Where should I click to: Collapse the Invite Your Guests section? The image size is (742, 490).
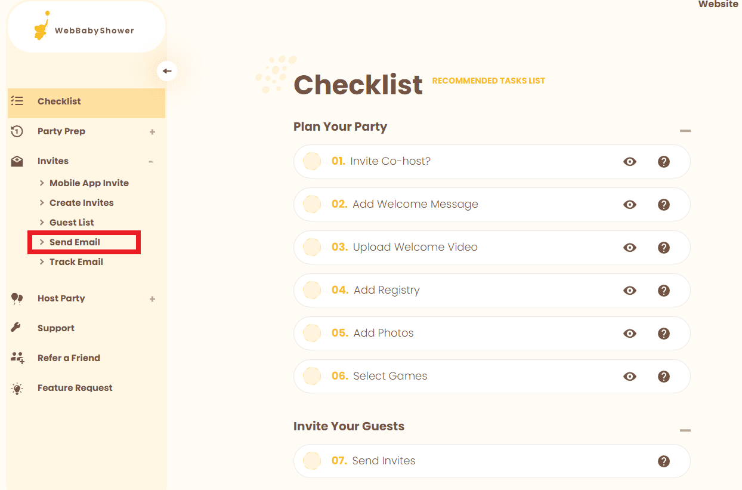[x=685, y=430]
